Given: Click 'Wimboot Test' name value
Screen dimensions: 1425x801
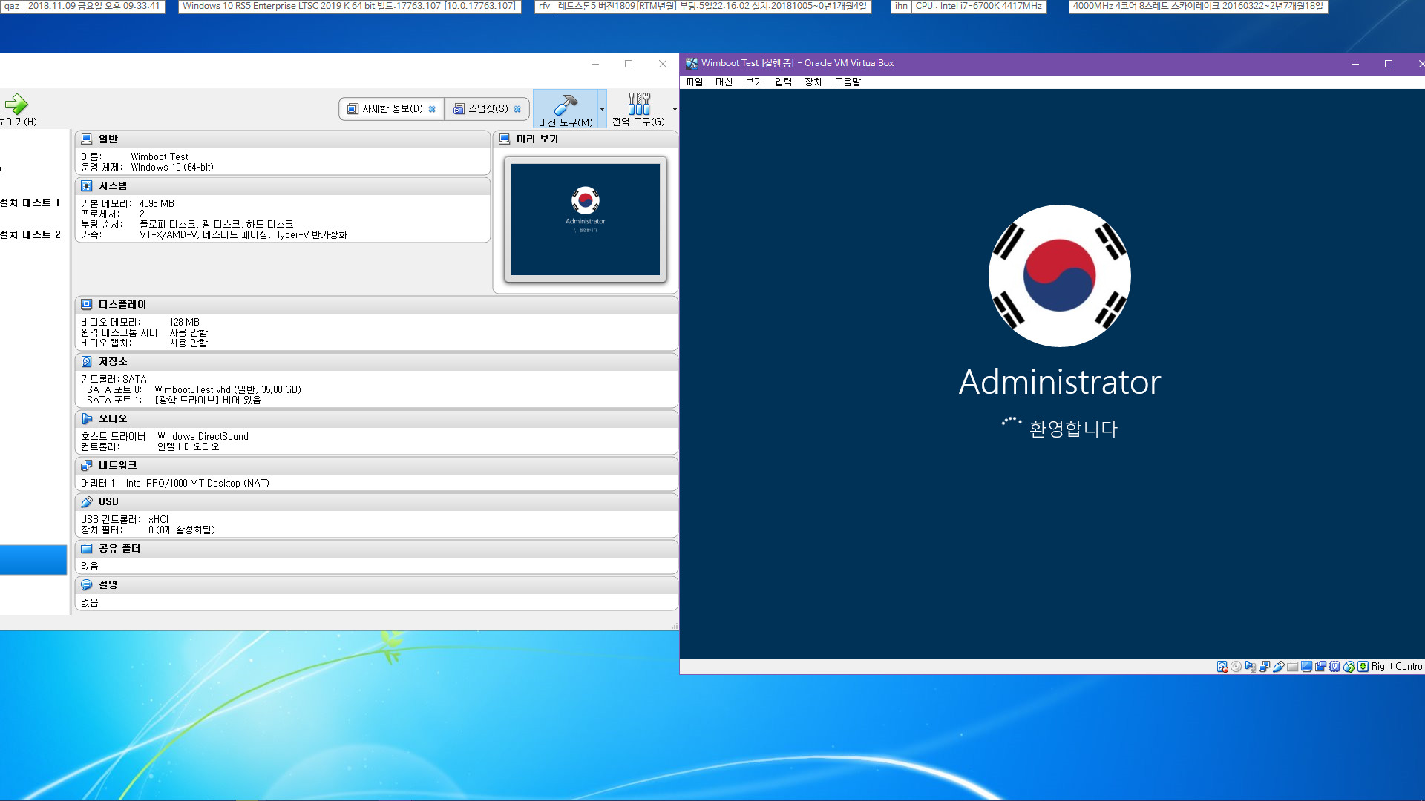Looking at the screenshot, I should (160, 156).
